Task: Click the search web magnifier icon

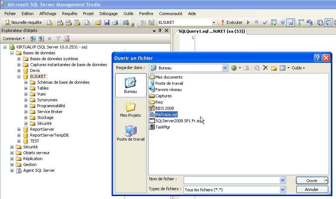Action: (257, 68)
